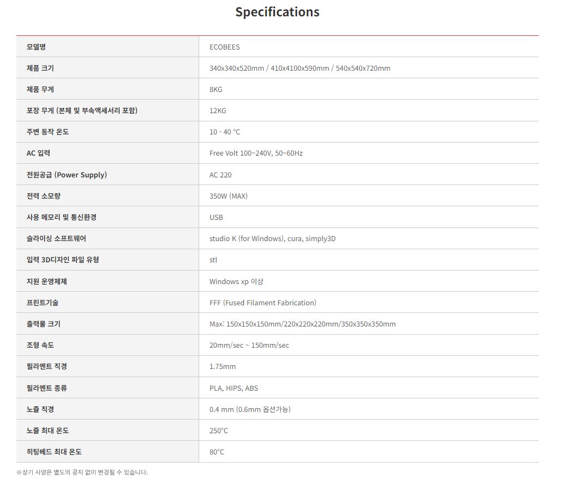Click the PLA, HIPS, ABS filament value

coord(234,388)
